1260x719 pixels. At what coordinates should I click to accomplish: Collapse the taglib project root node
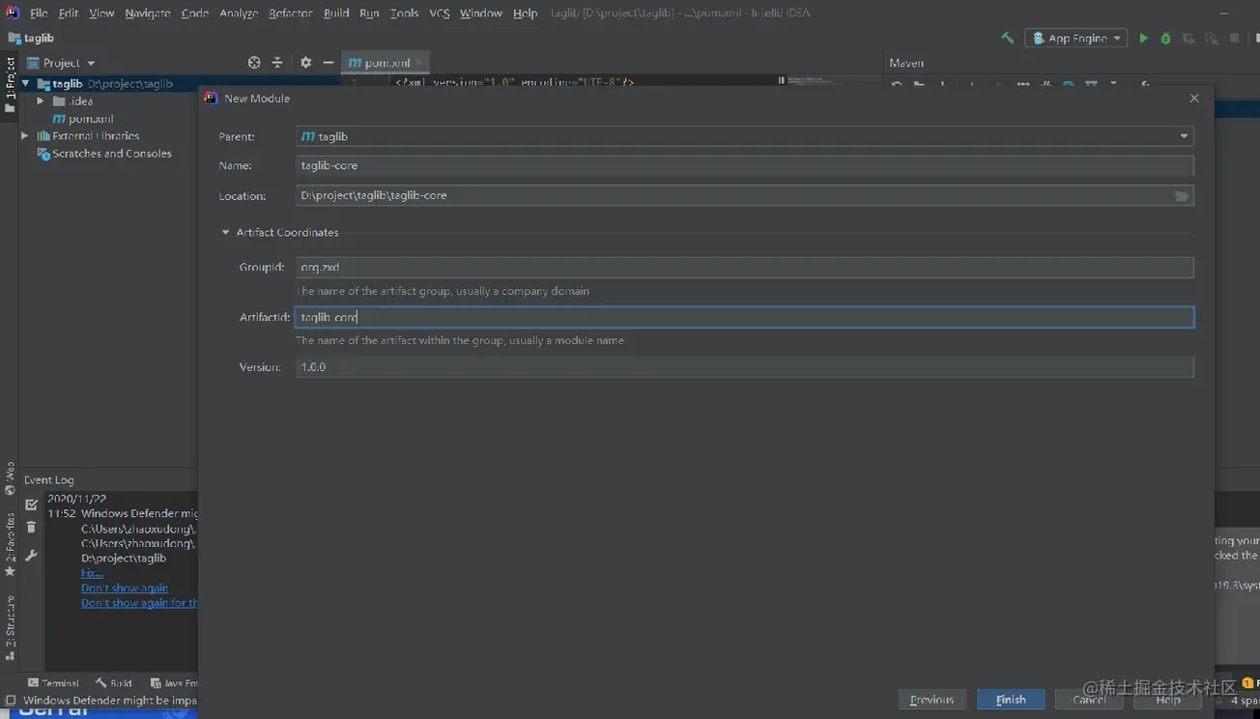(25, 84)
